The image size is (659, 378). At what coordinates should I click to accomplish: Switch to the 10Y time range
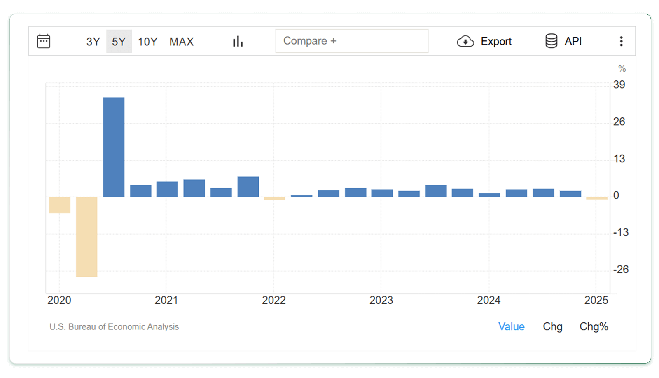[x=147, y=42]
